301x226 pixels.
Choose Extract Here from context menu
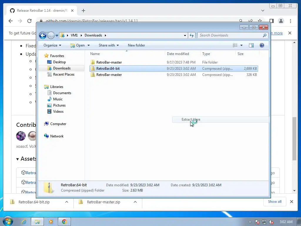(220, 119)
